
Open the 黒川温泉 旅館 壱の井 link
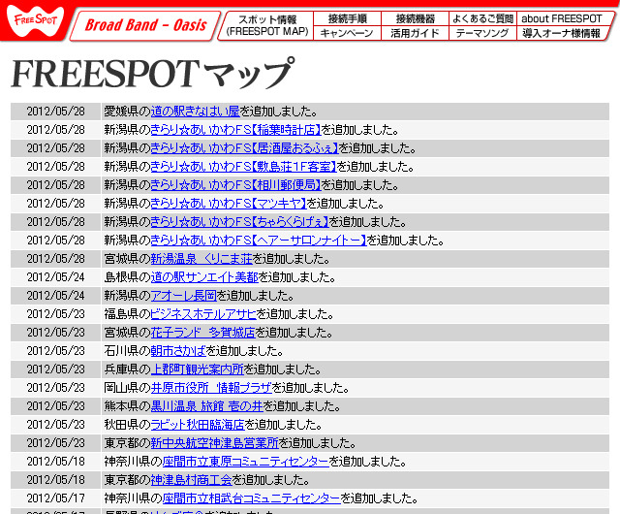pyautogui.click(x=206, y=406)
